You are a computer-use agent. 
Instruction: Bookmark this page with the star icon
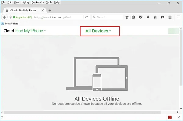[x=127, y=17]
